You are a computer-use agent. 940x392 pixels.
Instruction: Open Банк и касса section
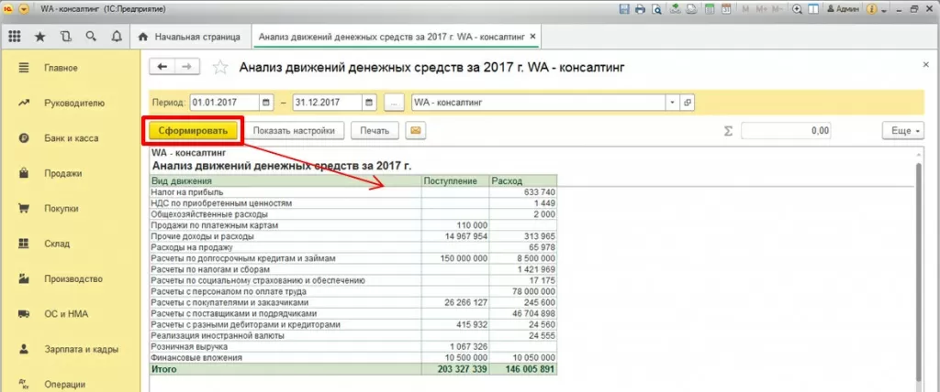(71, 138)
